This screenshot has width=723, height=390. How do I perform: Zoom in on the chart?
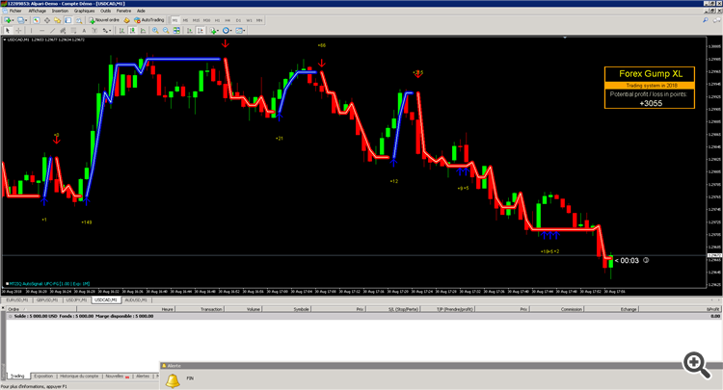tap(155, 31)
